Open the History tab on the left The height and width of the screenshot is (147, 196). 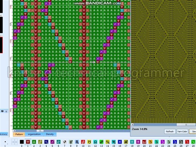pyautogui.click(x=4, y=134)
